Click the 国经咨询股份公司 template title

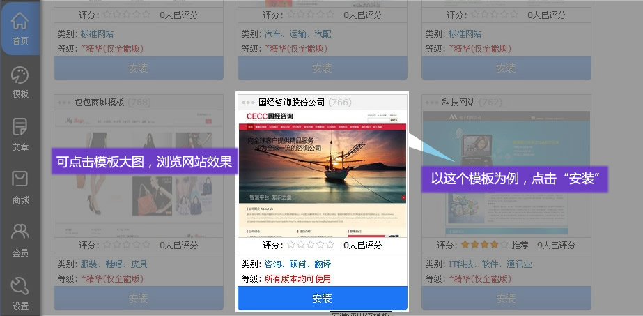click(292, 103)
